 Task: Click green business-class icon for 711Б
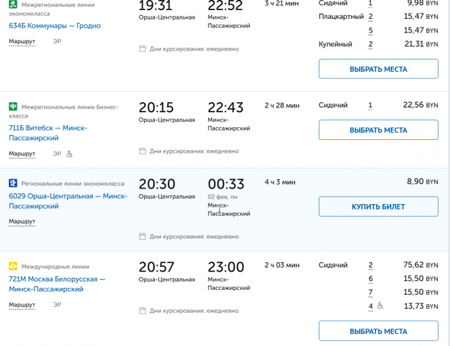(x=12, y=107)
